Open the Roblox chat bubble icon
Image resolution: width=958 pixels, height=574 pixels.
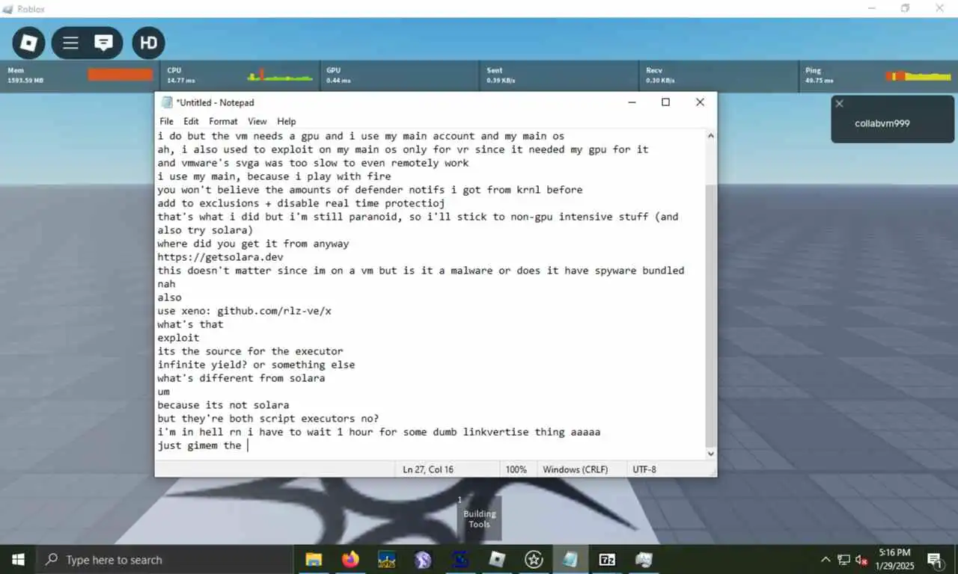[x=103, y=43]
